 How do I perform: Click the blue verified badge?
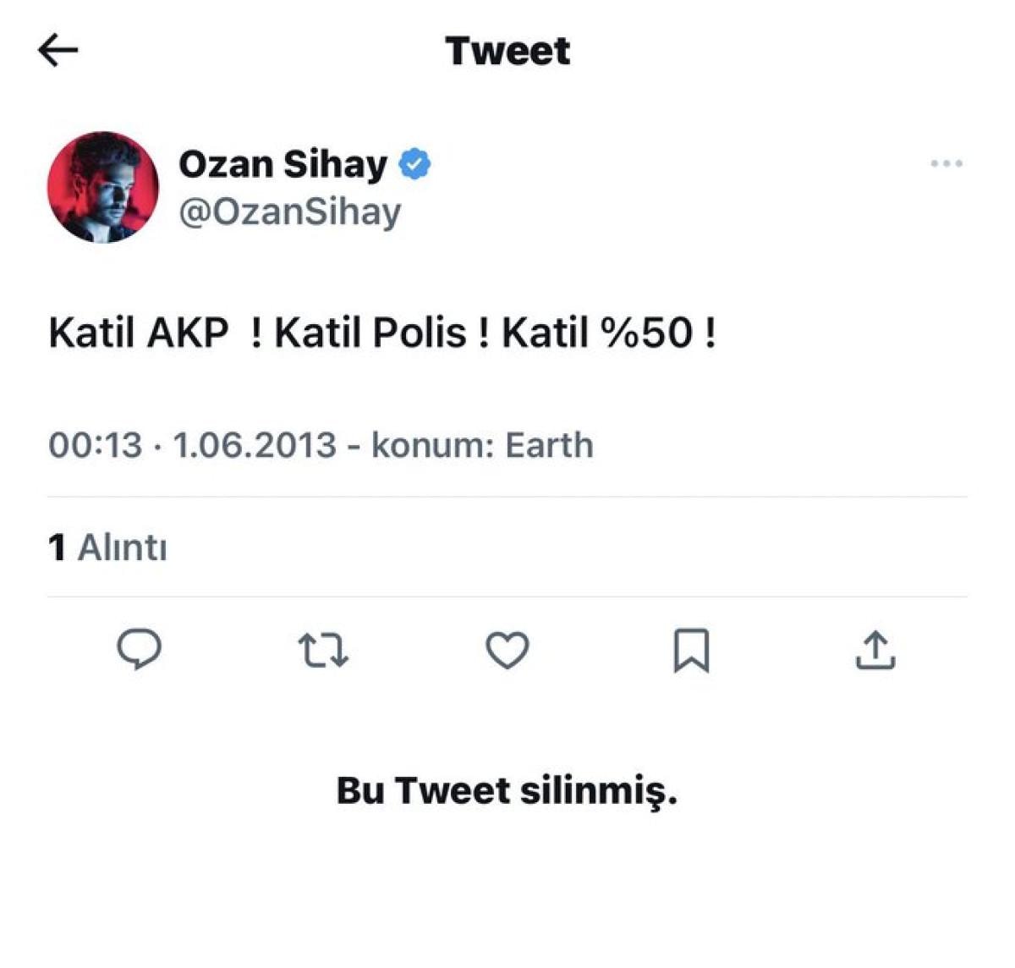point(414,164)
